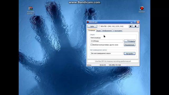
Task: Open the Настройки auto-complete settings
Action: [130, 54]
